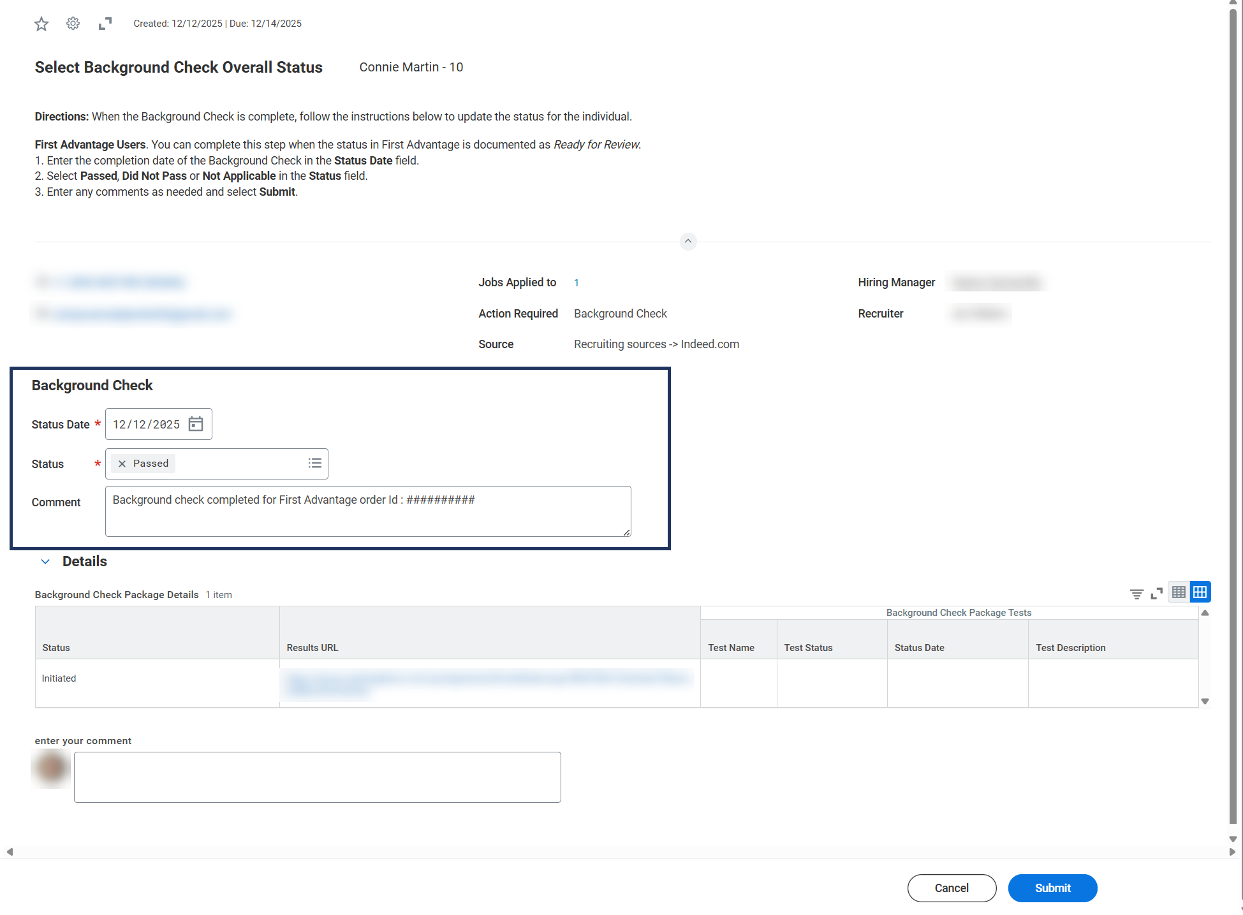This screenshot has height=915, width=1243.
Task: Collapse the directions header section
Action: point(688,241)
